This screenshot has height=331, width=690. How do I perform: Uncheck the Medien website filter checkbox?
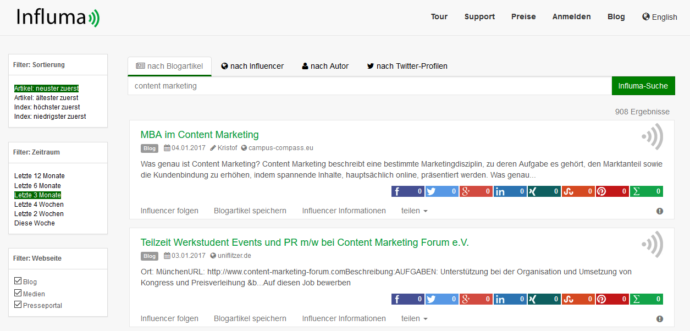click(x=18, y=294)
